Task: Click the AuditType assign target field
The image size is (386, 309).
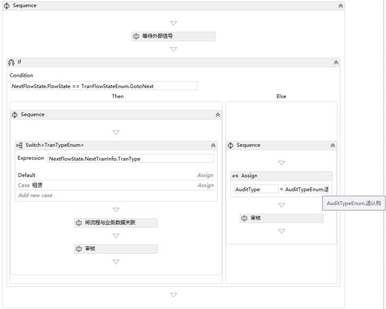Action: tap(256, 189)
